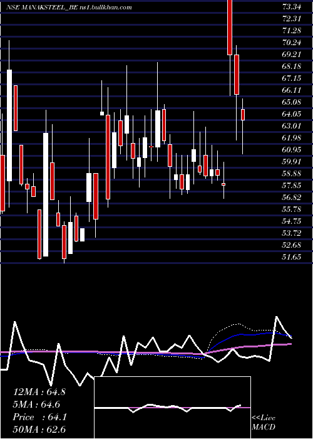
Task: Click the 64.05 price axis label
Action: point(292,114)
